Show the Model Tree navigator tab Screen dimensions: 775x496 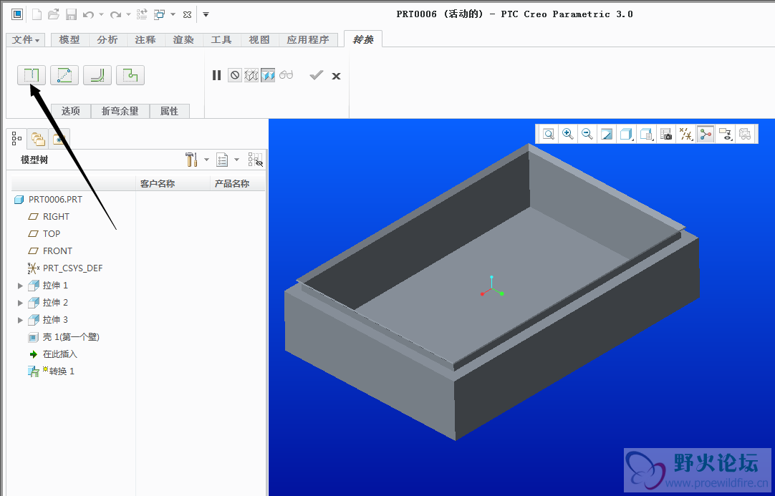click(17, 139)
